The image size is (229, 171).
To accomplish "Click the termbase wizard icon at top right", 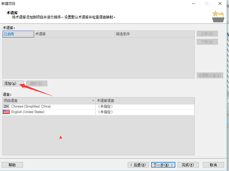I will pyautogui.click(x=218, y=16).
